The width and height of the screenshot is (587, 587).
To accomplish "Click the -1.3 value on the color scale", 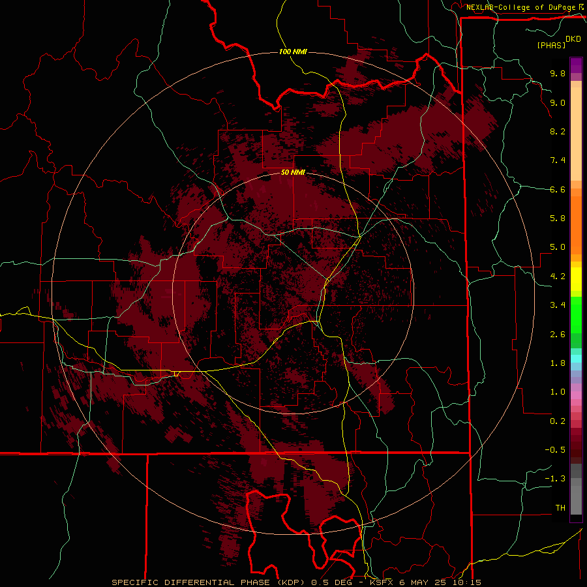I will 555,479.
